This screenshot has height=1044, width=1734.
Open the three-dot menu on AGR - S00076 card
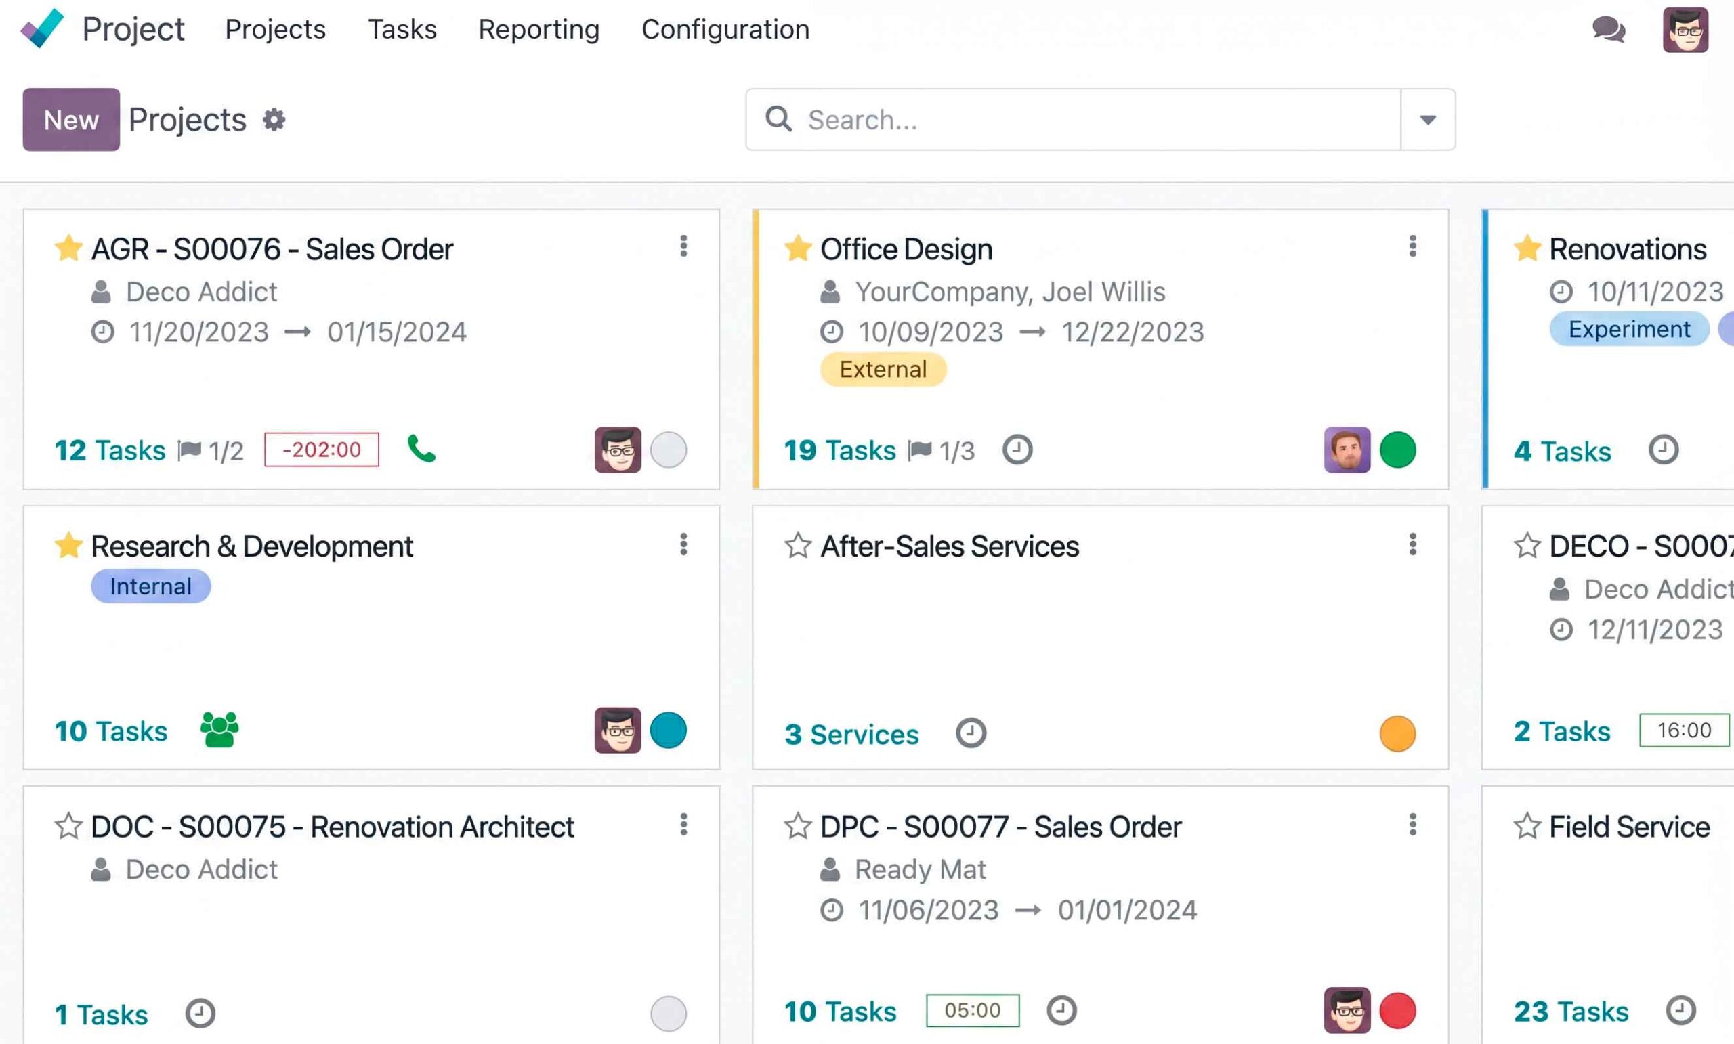683,246
